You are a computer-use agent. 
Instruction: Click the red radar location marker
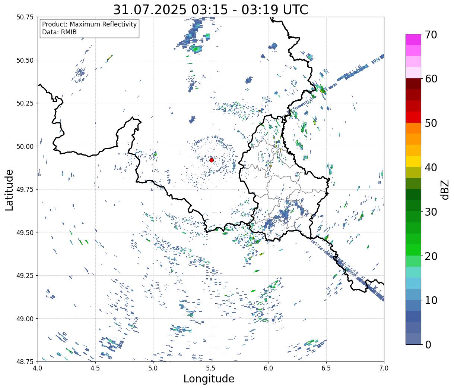coord(211,160)
